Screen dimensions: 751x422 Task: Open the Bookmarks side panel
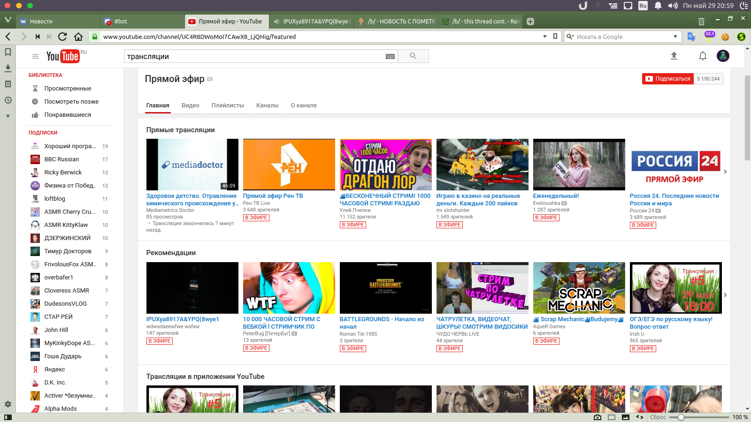(8, 52)
